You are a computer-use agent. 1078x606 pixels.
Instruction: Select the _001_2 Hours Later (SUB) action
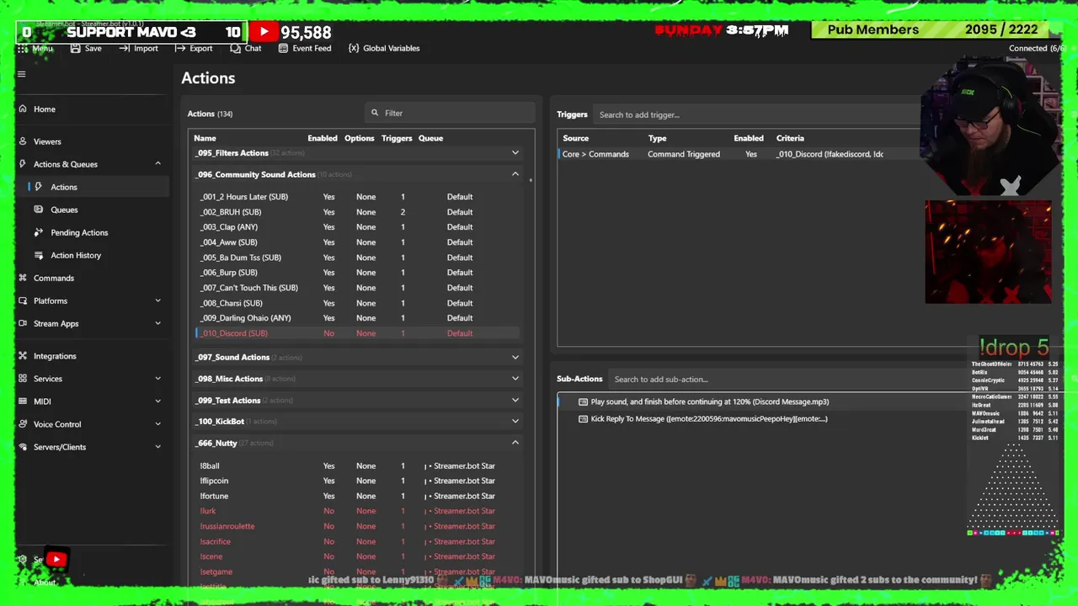(x=358, y=197)
